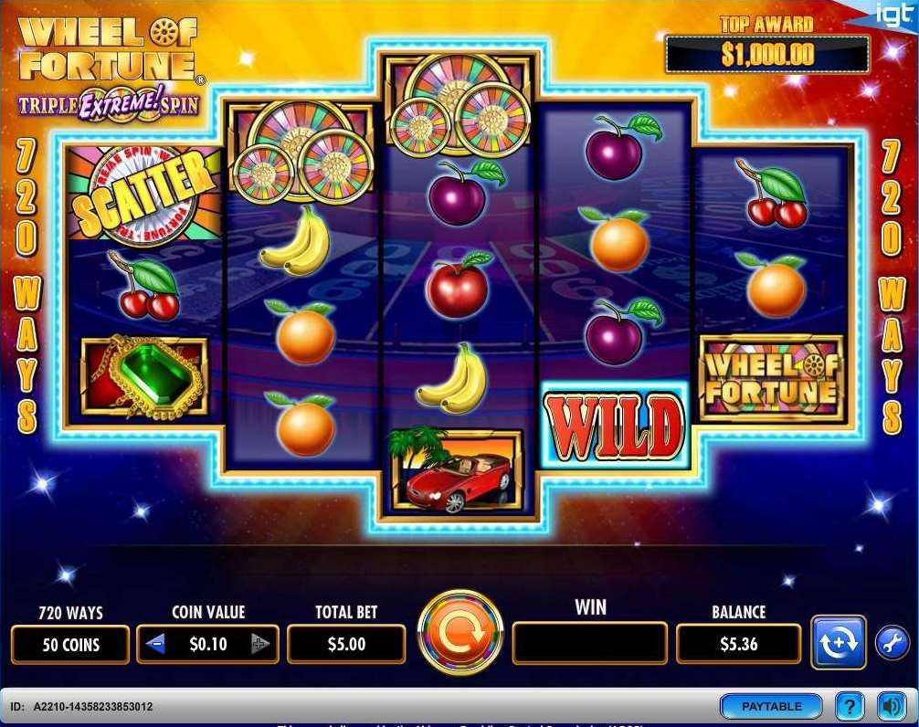Decrease coin value with left arrow

coord(156,644)
